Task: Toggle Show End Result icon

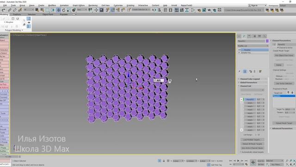Action: (245, 71)
